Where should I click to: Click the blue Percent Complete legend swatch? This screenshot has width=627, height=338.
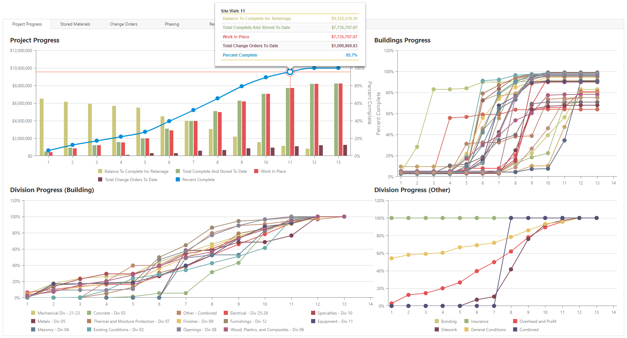[x=178, y=180]
